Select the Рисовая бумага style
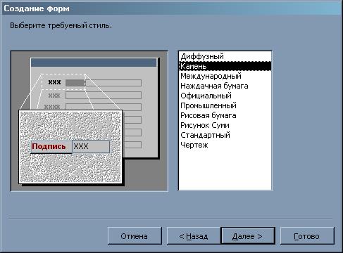 tap(225, 115)
